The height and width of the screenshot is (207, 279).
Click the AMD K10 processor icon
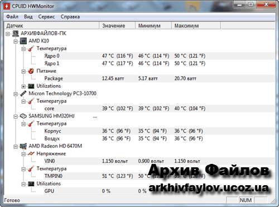point(23,41)
